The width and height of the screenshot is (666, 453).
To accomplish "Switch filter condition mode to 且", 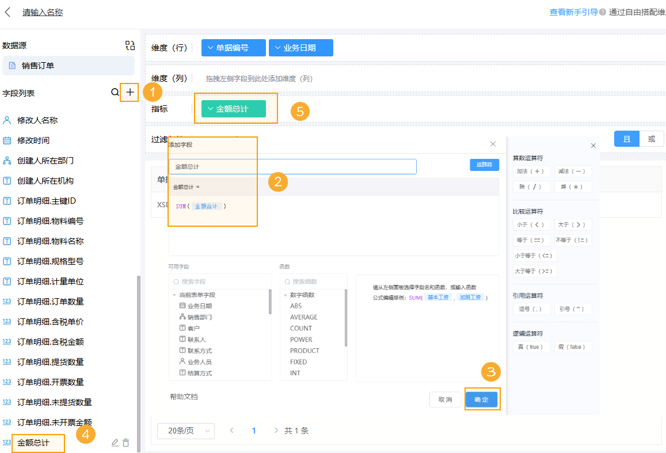I will 626,138.
